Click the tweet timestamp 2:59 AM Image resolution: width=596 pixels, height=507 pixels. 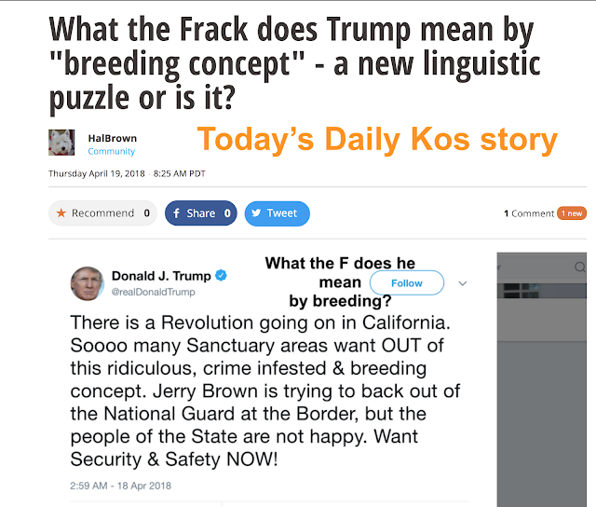pos(121,486)
